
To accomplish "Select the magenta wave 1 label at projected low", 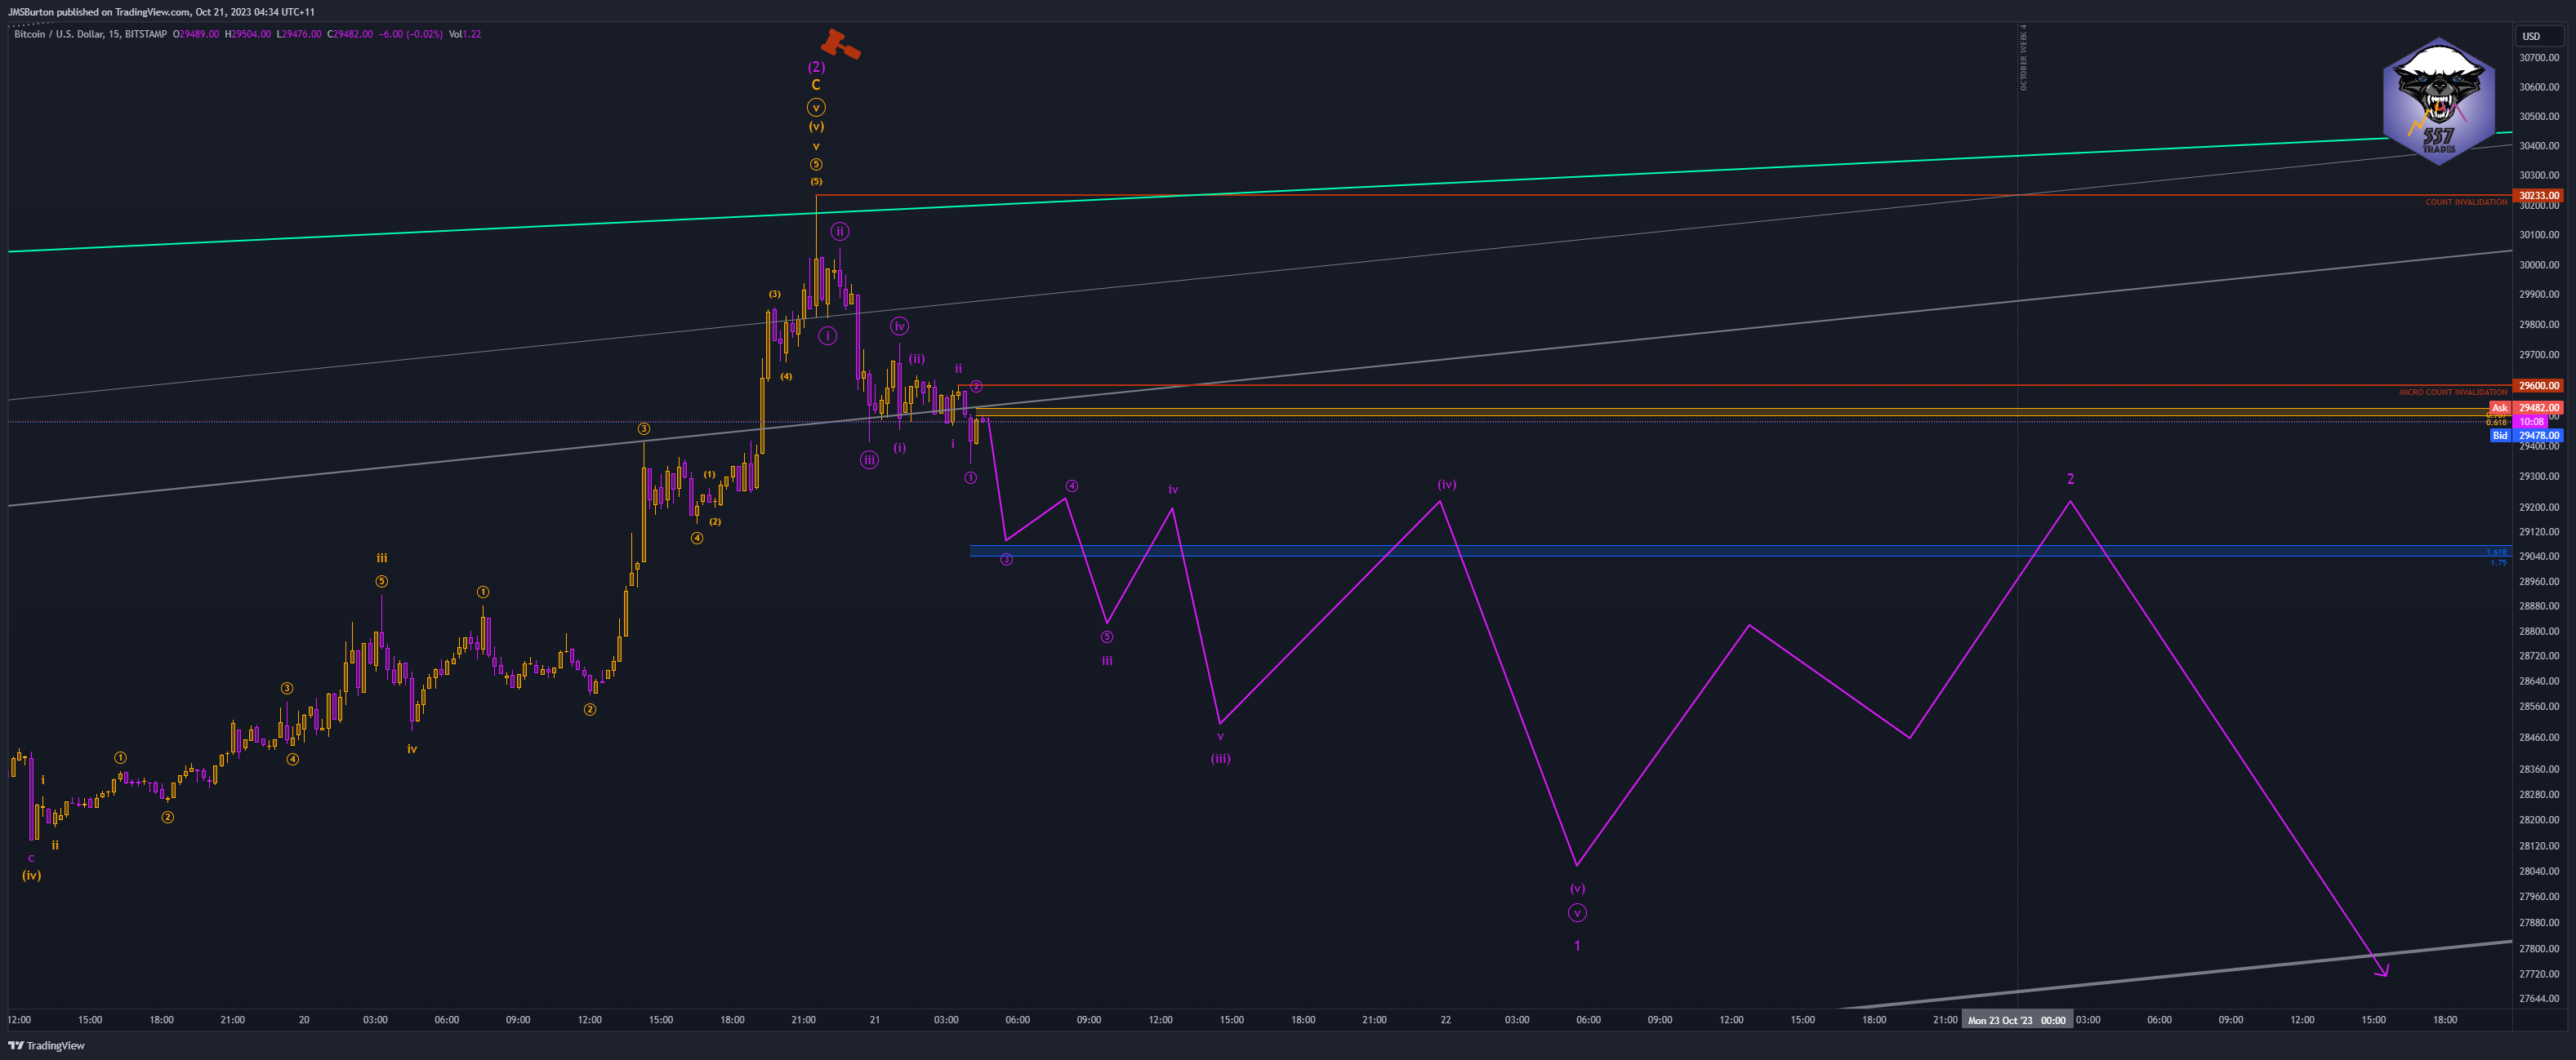I will click(x=1577, y=945).
